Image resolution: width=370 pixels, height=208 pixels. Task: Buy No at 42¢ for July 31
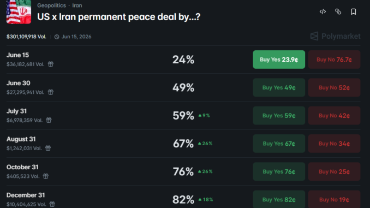334,116
